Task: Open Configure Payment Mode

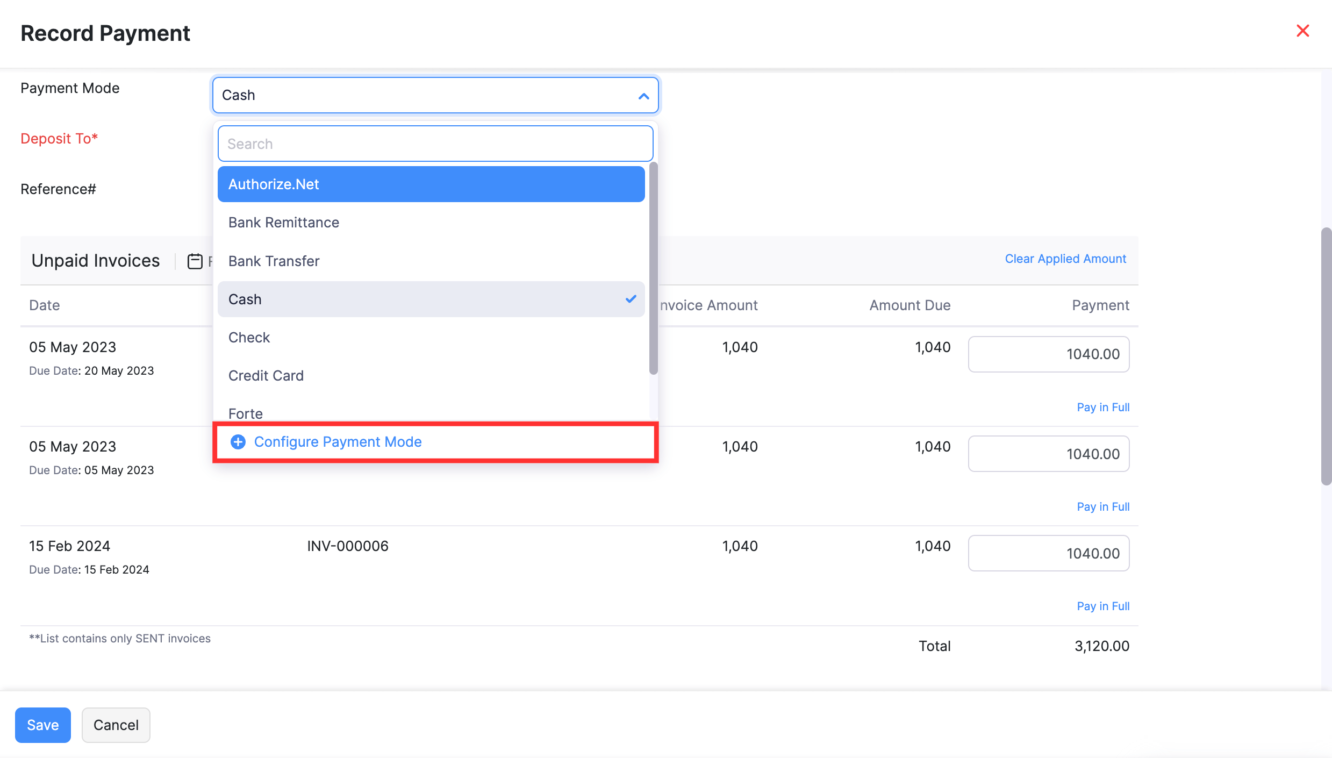Action: tap(338, 441)
